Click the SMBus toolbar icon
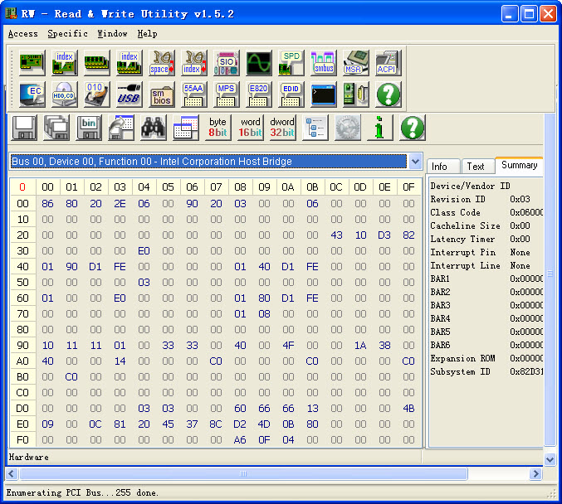Screen dimensions: 562x504 [x=323, y=63]
